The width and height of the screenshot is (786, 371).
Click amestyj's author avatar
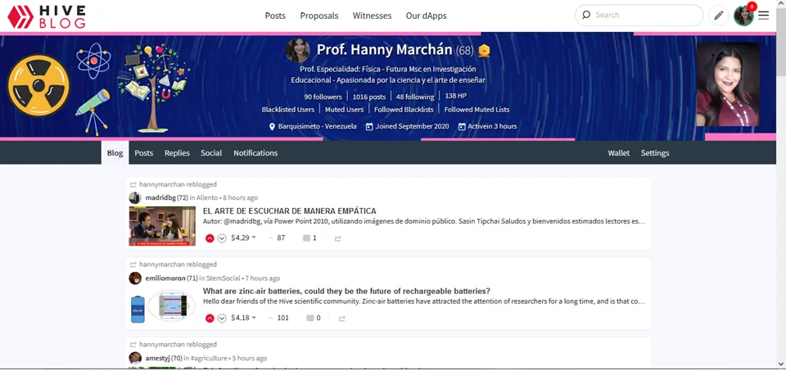pos(135,358)
